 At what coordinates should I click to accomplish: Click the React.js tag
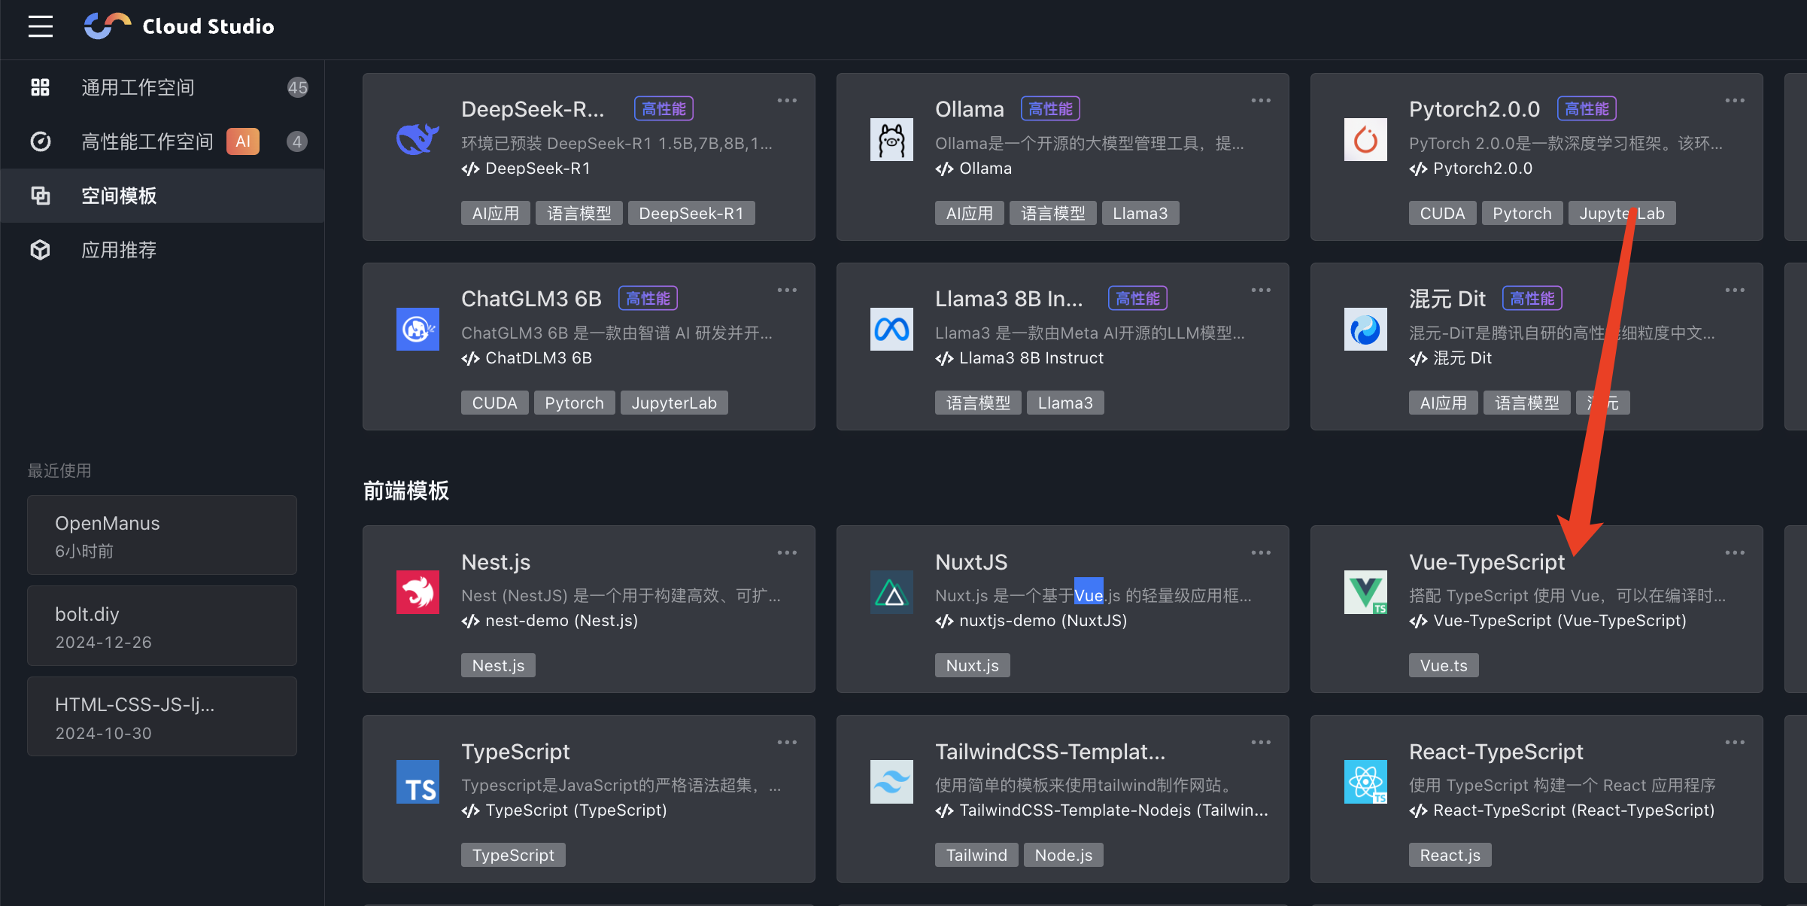click(1450, 855)
